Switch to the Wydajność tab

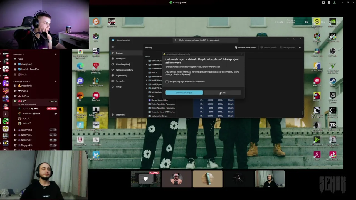point(126,59)
